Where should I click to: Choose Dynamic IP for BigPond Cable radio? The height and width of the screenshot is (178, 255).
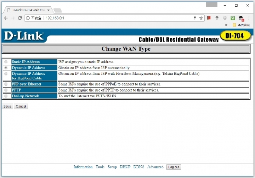point(6,74)
